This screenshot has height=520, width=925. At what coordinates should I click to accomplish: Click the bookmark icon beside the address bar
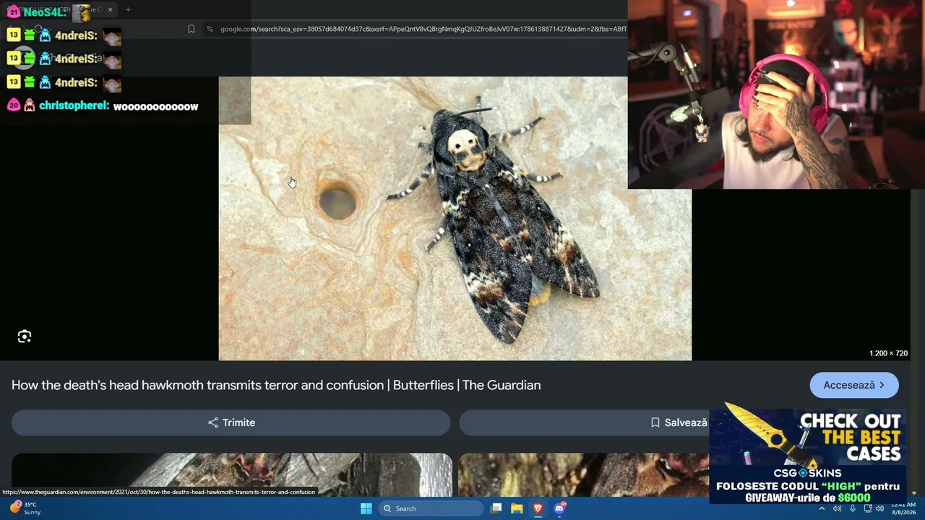point(191,29)
